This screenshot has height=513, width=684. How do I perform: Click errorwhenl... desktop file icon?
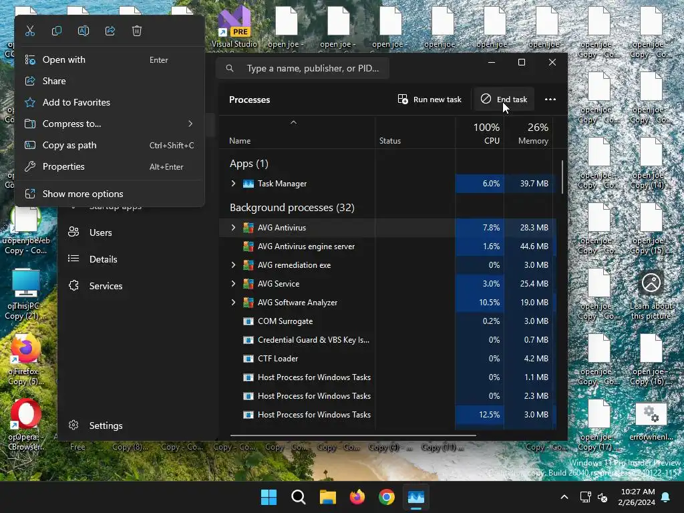point(651,421)
